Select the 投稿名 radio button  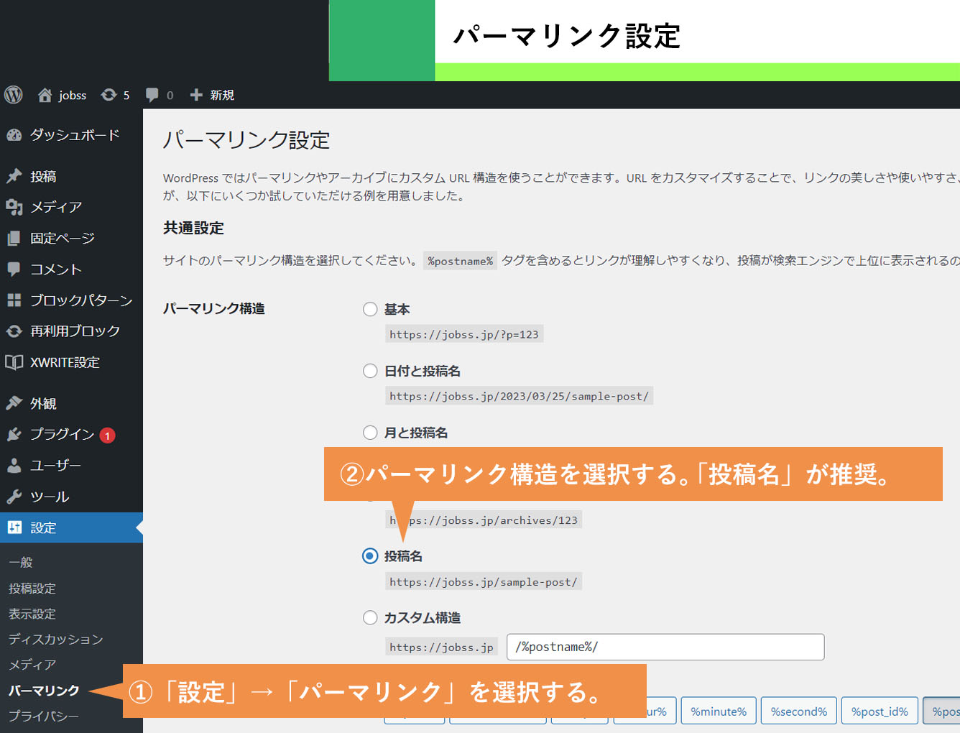(370, 556)
